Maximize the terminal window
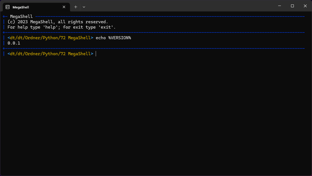Screen dimensions: 312x176 click(292, 6)
